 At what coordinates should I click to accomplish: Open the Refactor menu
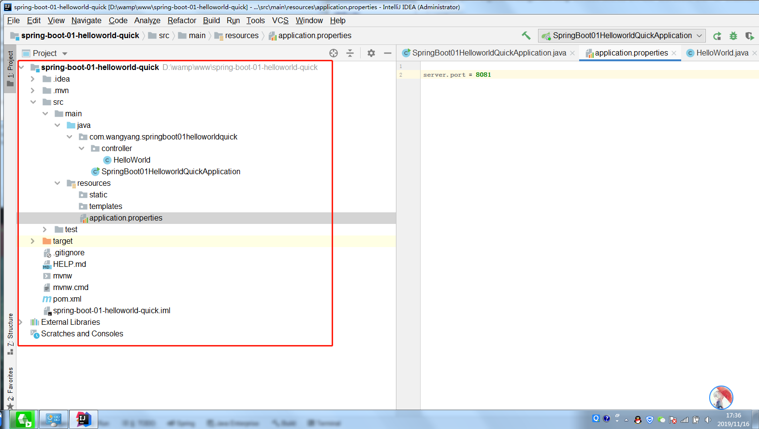pyautogui.click(x=182, y=20)
